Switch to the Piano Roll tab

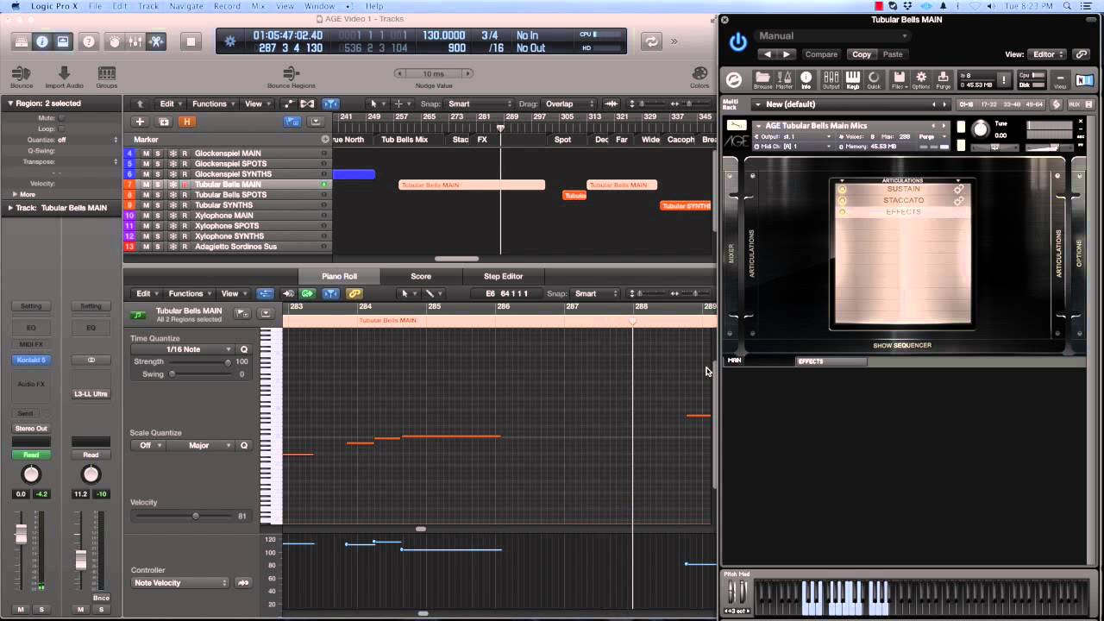339,276
